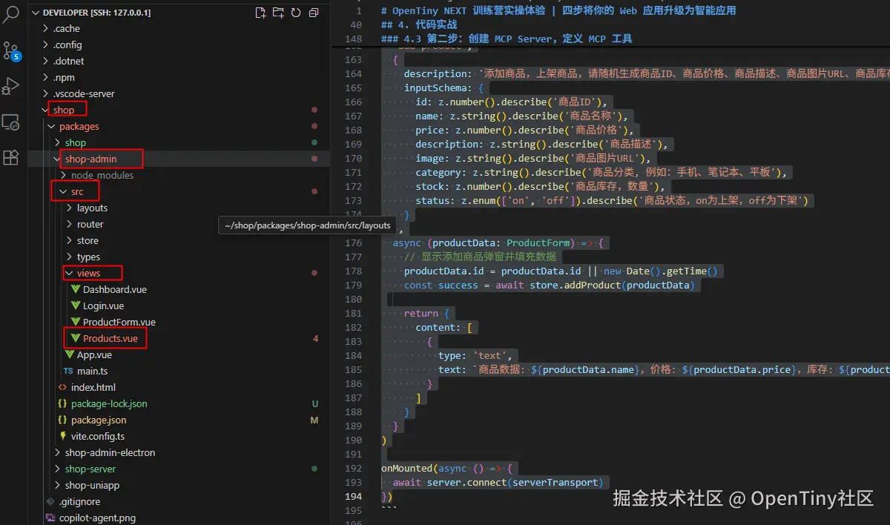This screenshot has width=890, height=525.
Task: Jump to sticky header '## 4. 代码实战'
Action: click(x=419, y=24)
